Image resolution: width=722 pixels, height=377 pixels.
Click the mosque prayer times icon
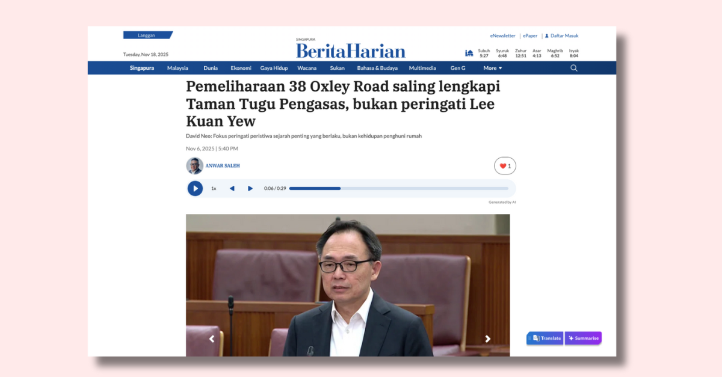click(469, 53)
